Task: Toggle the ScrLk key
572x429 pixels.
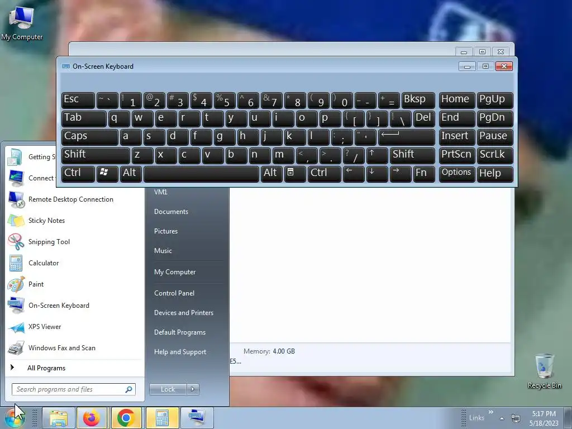Action: 495,155
